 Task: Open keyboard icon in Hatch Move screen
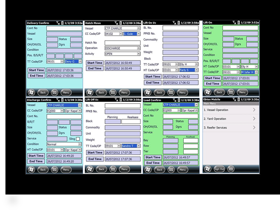(113, 93)
